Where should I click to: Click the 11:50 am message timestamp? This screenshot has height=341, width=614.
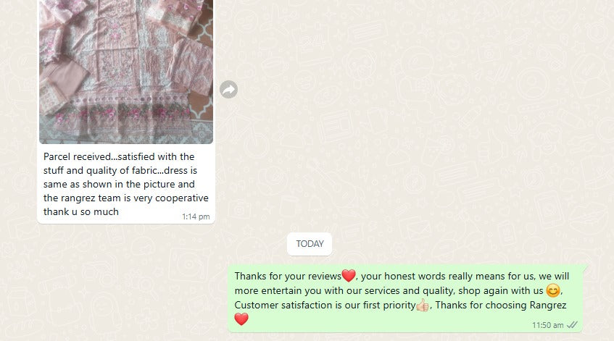pos(547,325)
